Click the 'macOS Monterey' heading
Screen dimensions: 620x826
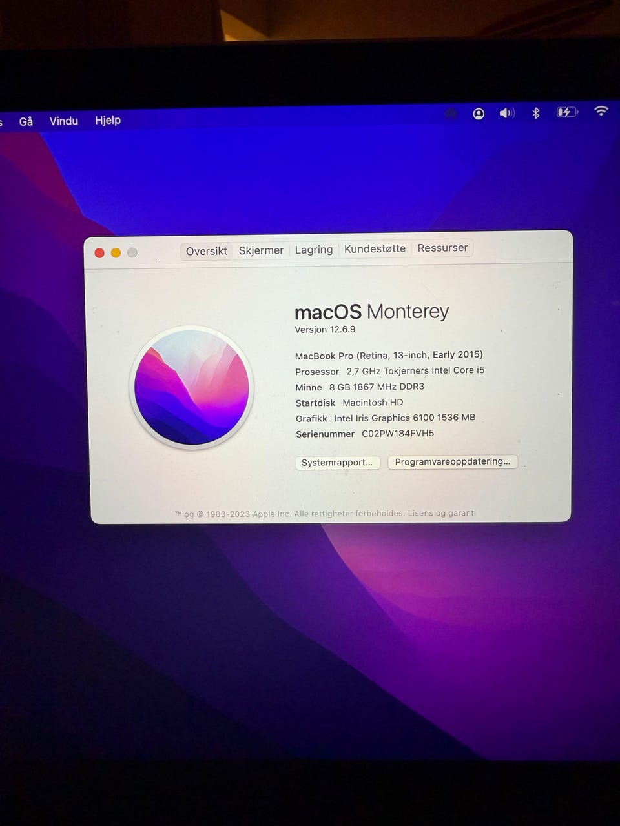(371, 312)
